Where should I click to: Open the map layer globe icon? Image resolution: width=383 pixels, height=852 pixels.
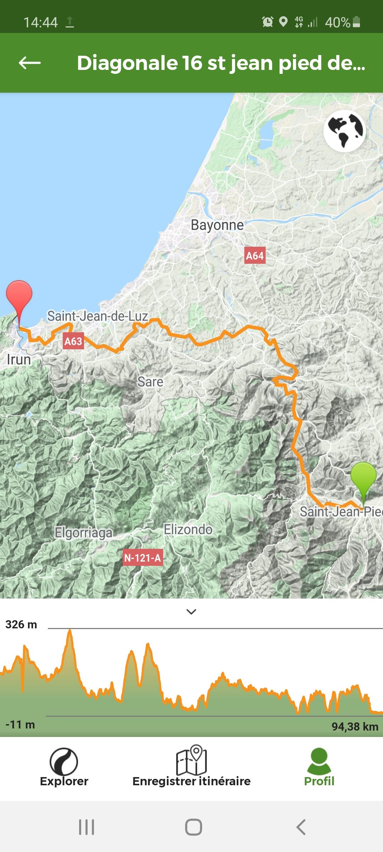344,131
